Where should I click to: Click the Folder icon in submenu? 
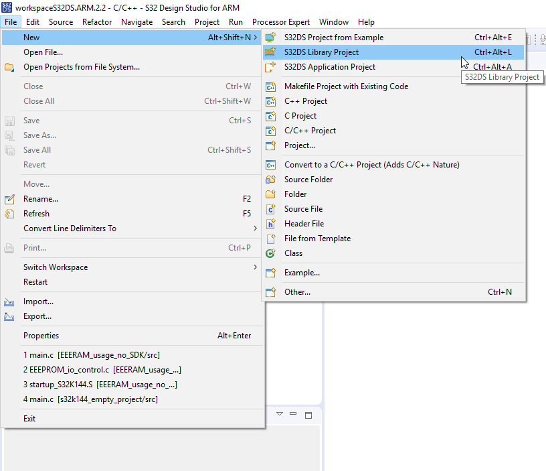270,194
